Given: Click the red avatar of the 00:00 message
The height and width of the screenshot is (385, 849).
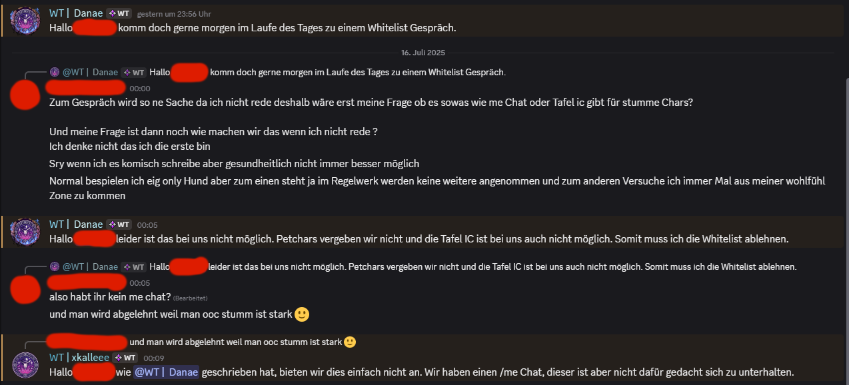Looking at the screenshot, I should click(25, 94).
